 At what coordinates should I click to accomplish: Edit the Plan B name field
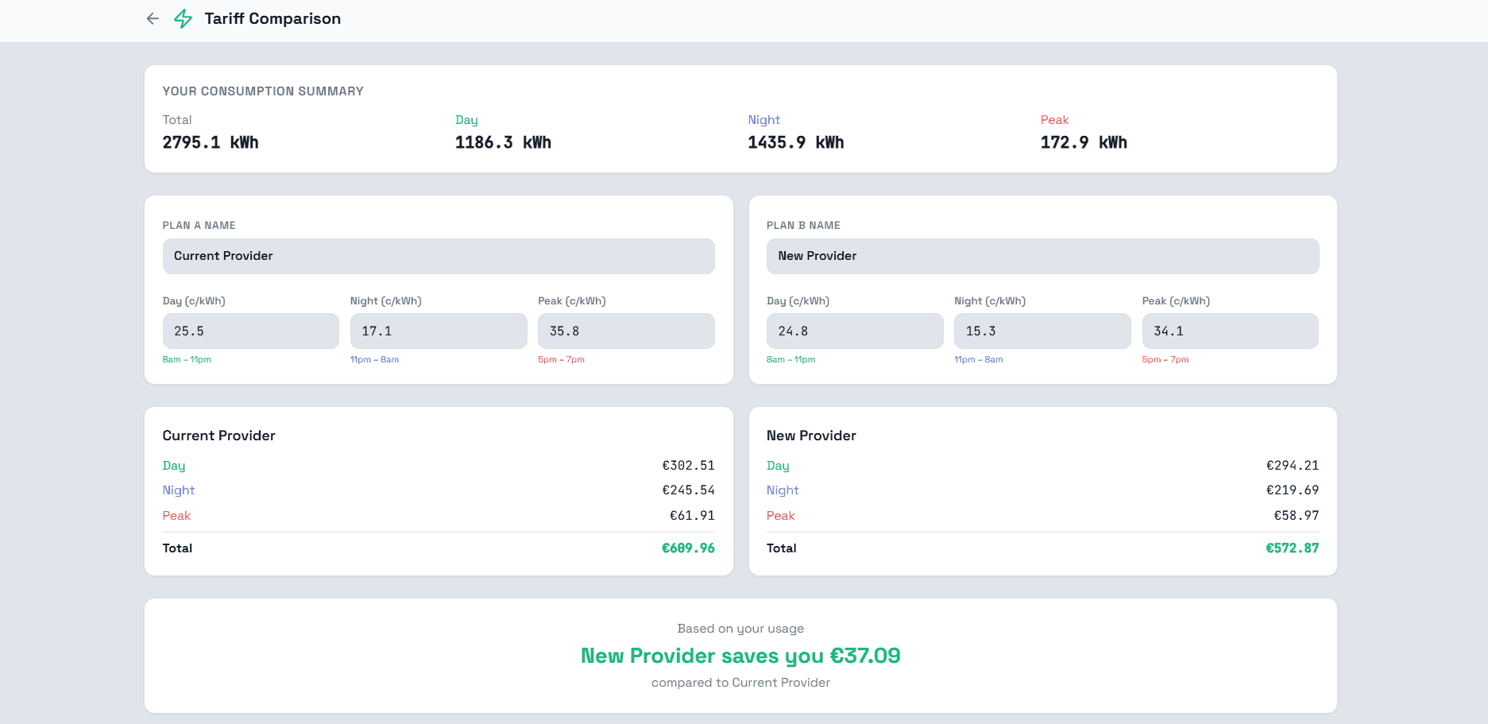[x=1042, y=256]
